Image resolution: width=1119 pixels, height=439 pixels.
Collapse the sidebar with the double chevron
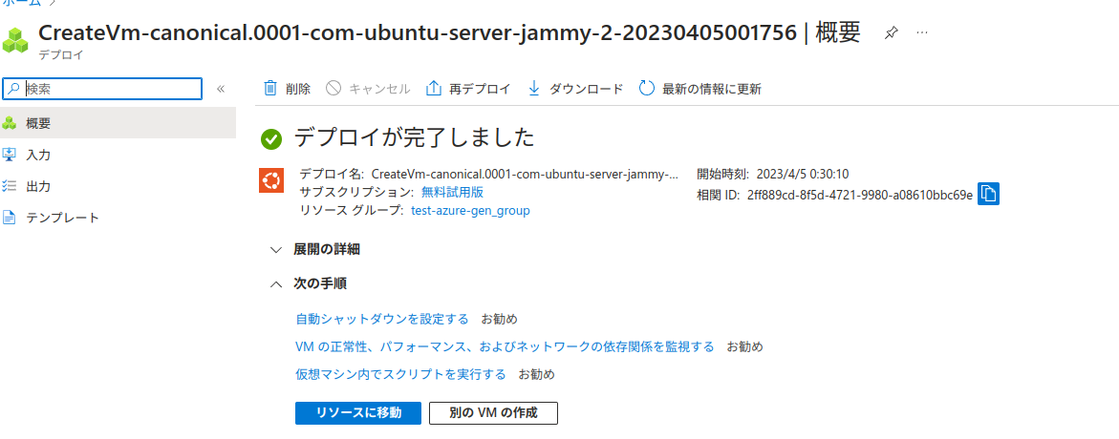[x=221, y=89]
